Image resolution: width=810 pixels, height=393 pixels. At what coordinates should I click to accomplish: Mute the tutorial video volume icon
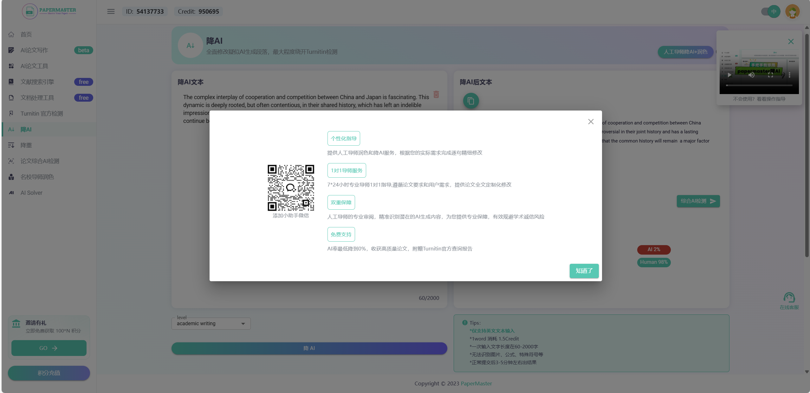751,75
